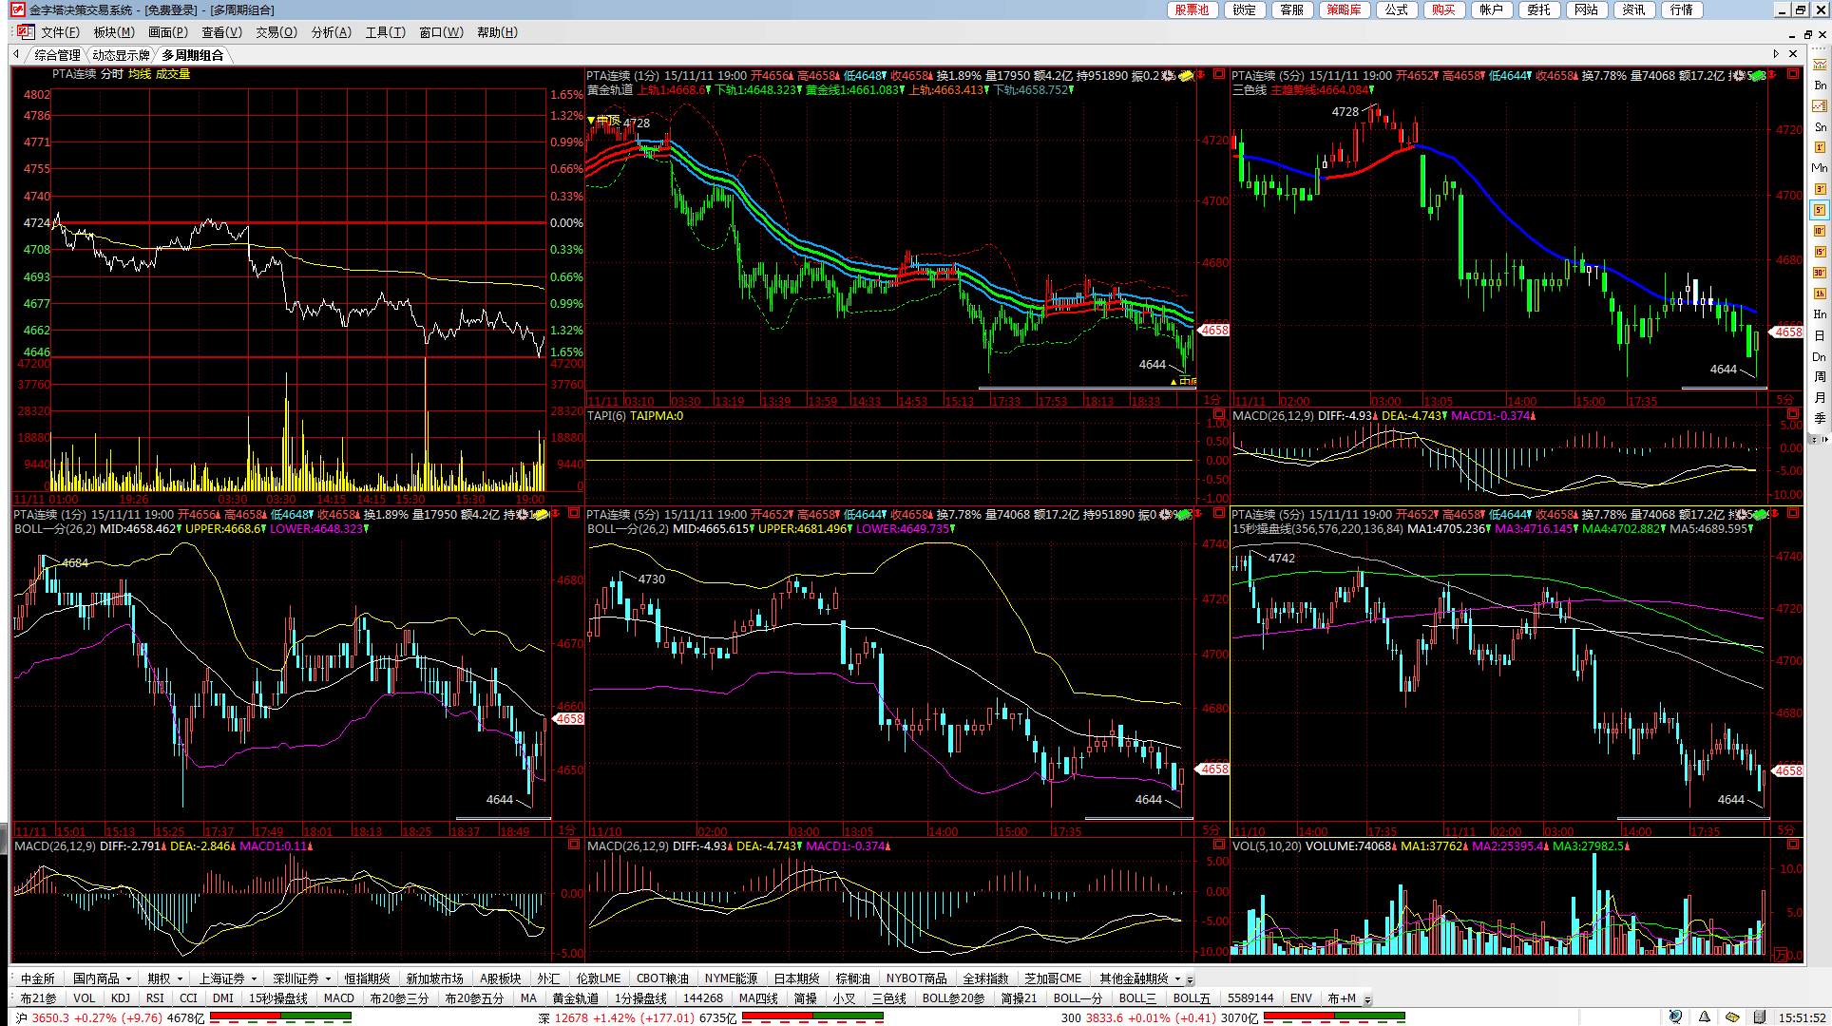Click the 股票池 button
Image resolution: width=1832 pixels, height=1026 pixels.
[x=1192, y=9]
